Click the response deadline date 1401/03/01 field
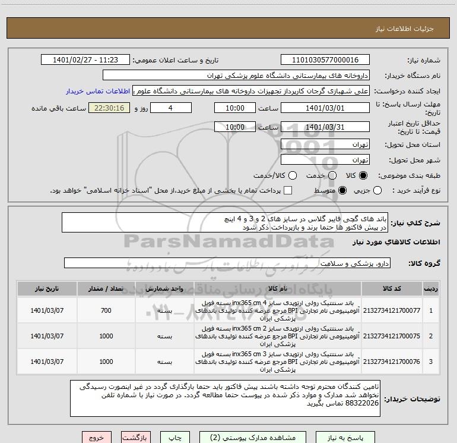457x443 pixels. (x=325, y=108)
